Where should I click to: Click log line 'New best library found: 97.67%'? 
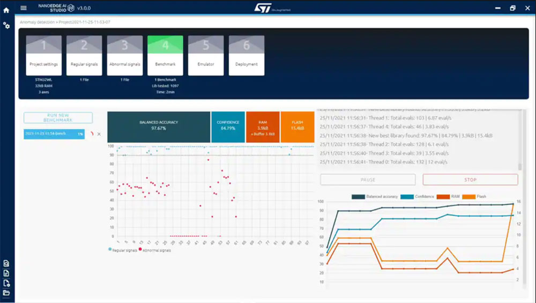coord(406,136)
